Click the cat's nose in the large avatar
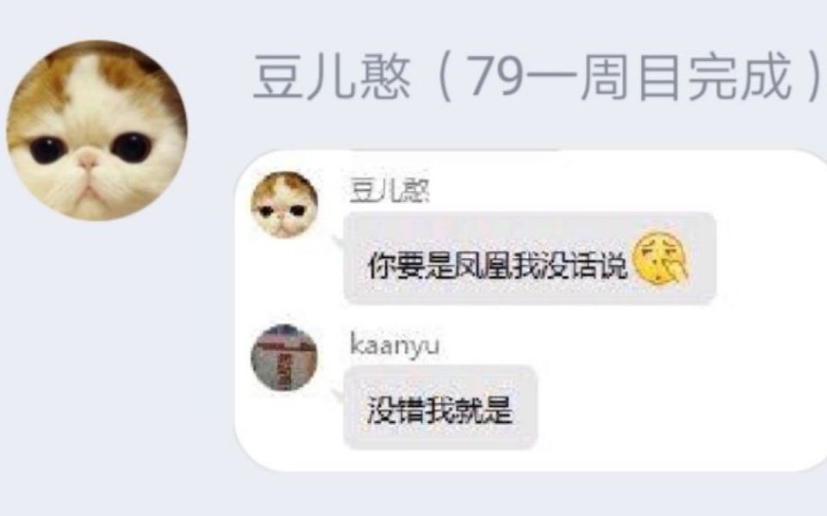This screenshot has height=516, width=827. coord(88,158)
